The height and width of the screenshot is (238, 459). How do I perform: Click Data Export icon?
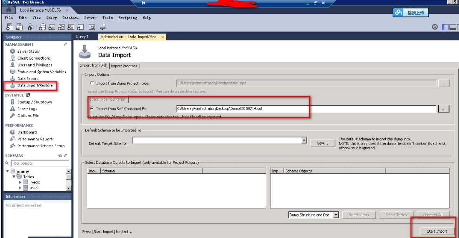[12, 78]
